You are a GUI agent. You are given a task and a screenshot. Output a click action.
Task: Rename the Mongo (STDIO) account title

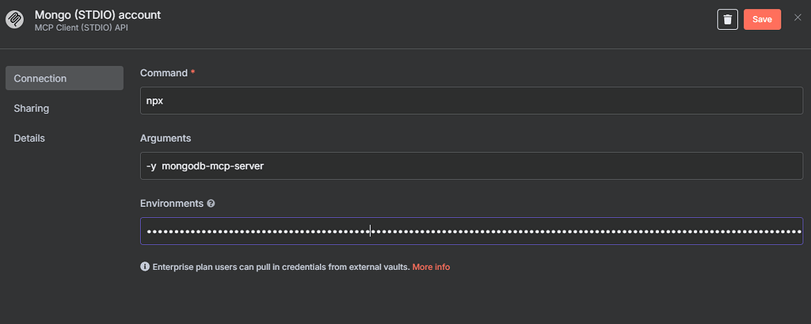[x=97, y=14]
